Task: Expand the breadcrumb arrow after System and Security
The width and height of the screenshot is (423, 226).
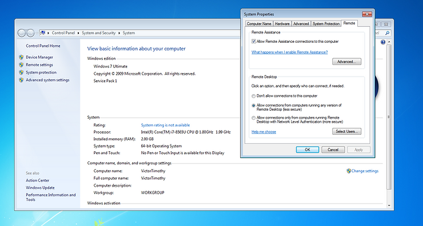Action: [x=119, y=33]
